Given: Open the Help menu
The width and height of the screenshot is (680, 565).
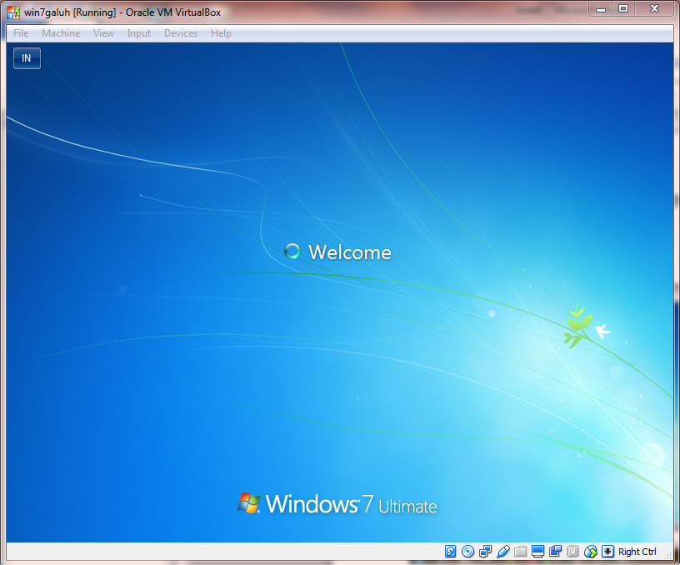Looking at the screenshot, I should pos(221,33).
